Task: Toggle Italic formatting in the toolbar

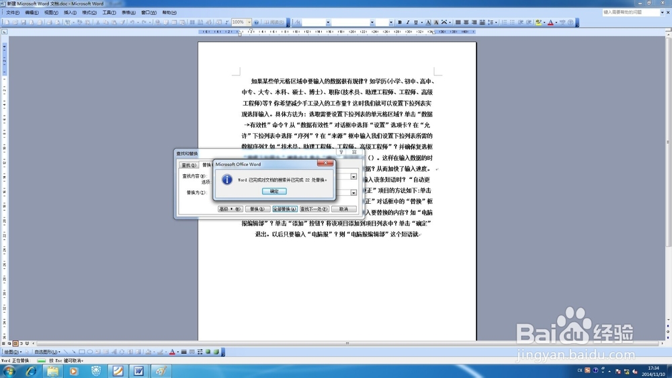Action: tap(407, 22)
